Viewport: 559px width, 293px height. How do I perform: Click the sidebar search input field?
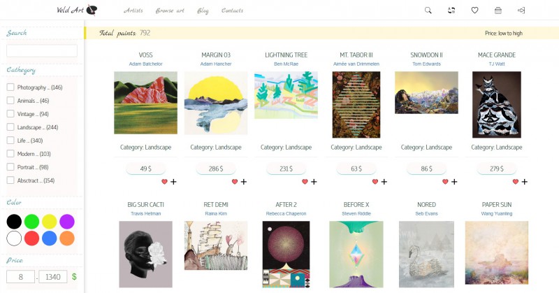click(42, 50)
